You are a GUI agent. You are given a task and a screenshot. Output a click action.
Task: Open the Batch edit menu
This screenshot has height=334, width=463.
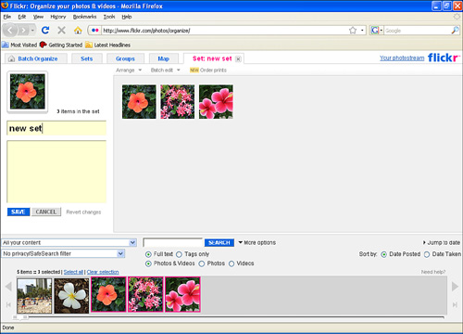165,71
